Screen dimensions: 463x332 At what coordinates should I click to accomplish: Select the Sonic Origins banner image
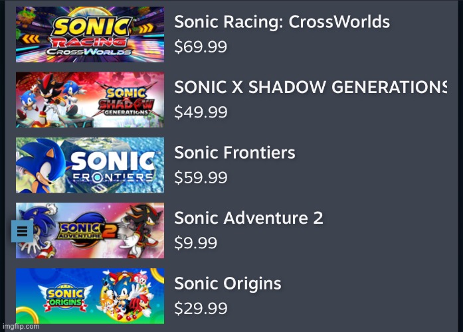tap(90, 295)
